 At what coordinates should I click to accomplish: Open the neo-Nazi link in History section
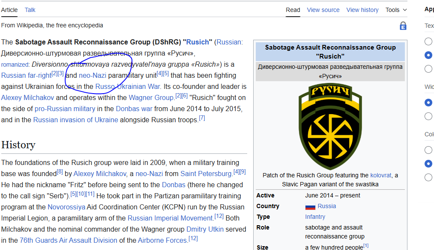coord(149,174)
